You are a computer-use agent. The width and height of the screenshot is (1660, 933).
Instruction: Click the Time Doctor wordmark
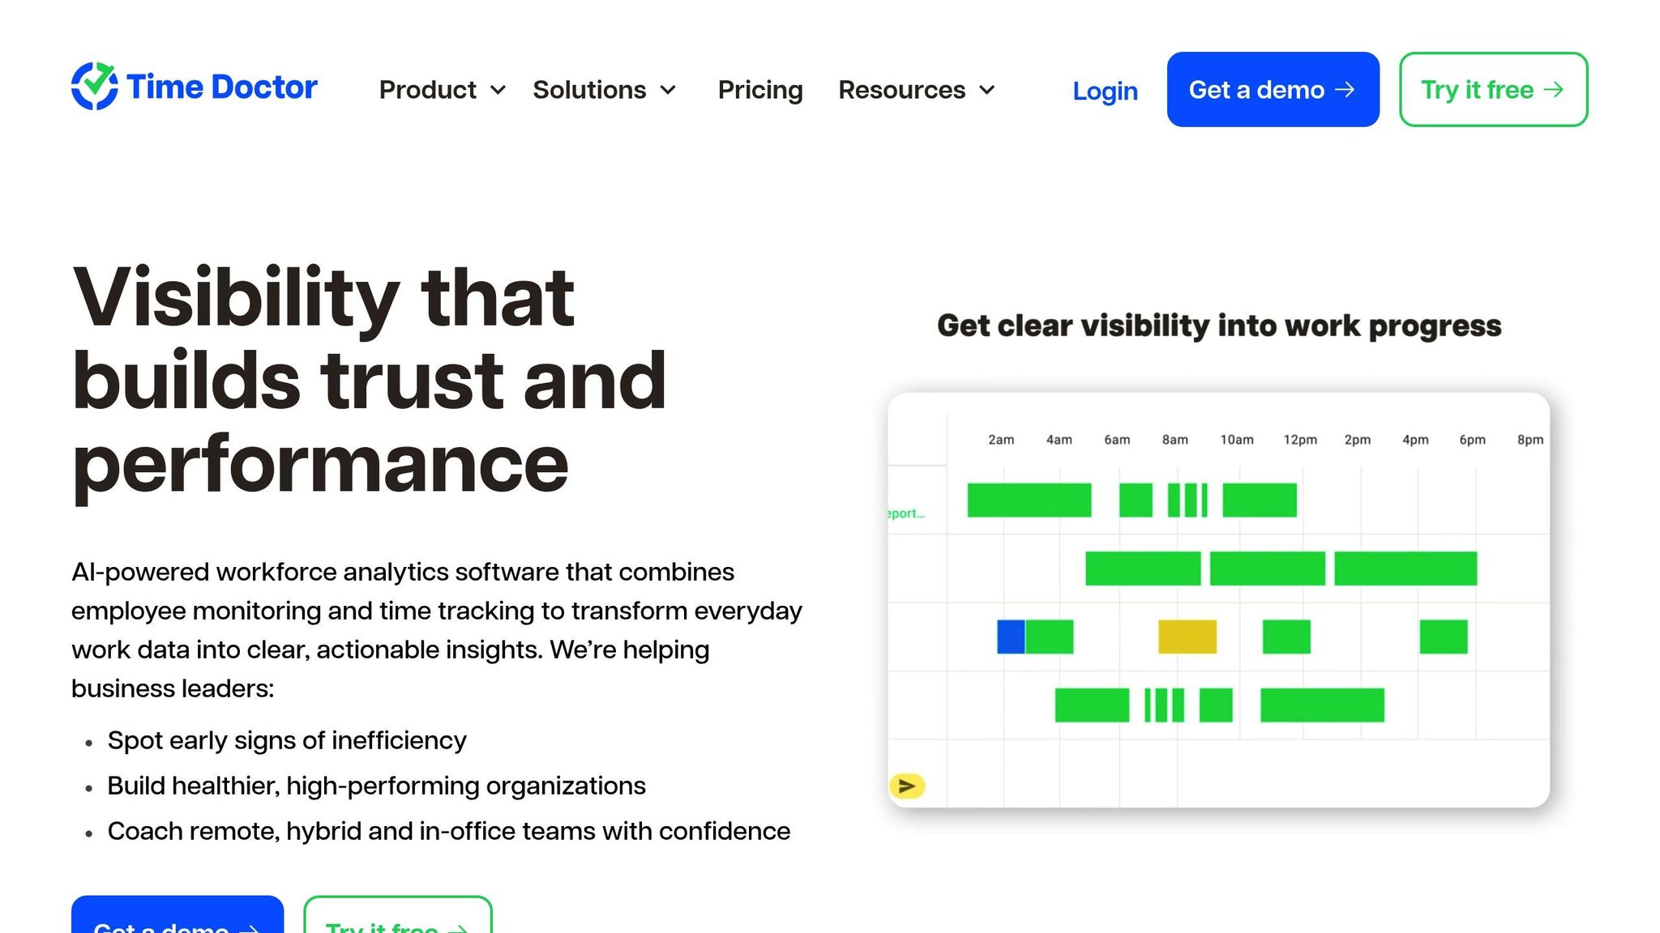pyautogui.click(x=222, y=87)
